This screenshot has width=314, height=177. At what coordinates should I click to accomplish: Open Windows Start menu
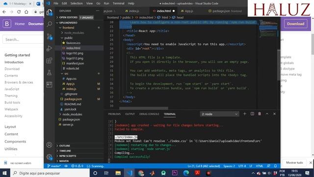4,173
